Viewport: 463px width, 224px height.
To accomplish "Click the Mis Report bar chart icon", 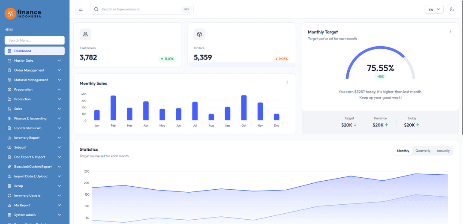I will [9, 205].
